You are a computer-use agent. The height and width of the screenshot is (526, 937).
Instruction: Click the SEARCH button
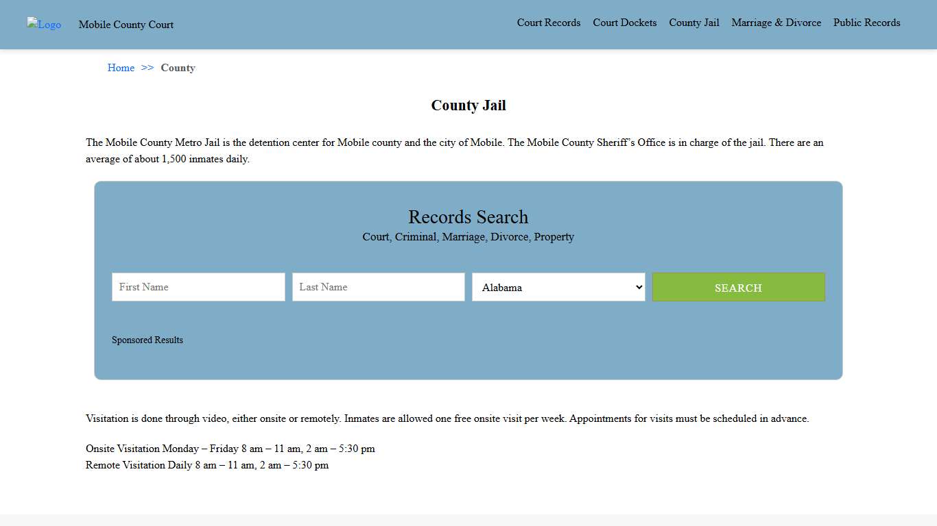coord(738,287)
